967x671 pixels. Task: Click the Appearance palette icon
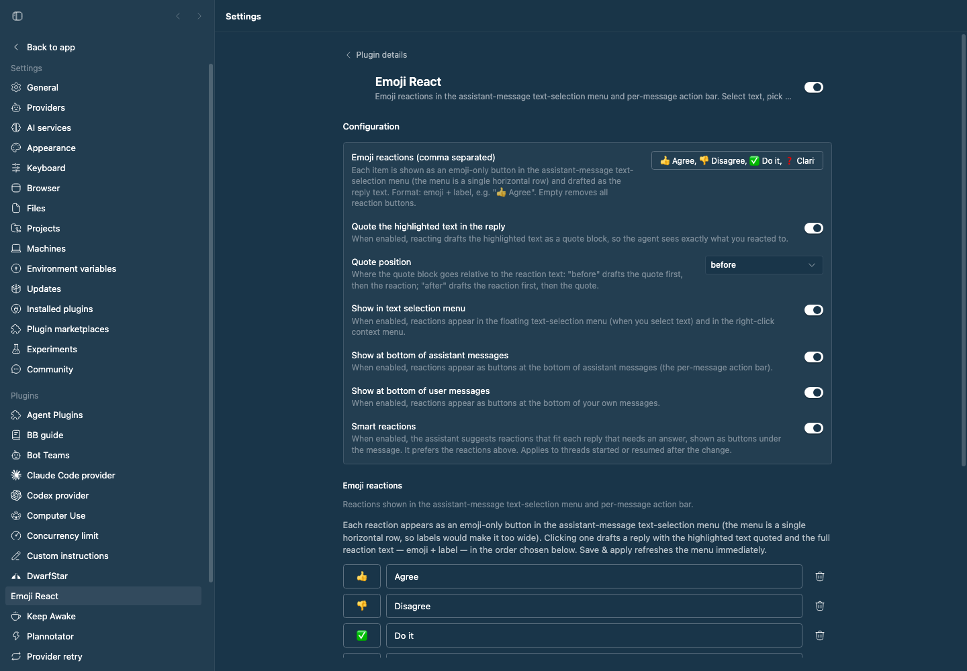(x=16, y=148)
